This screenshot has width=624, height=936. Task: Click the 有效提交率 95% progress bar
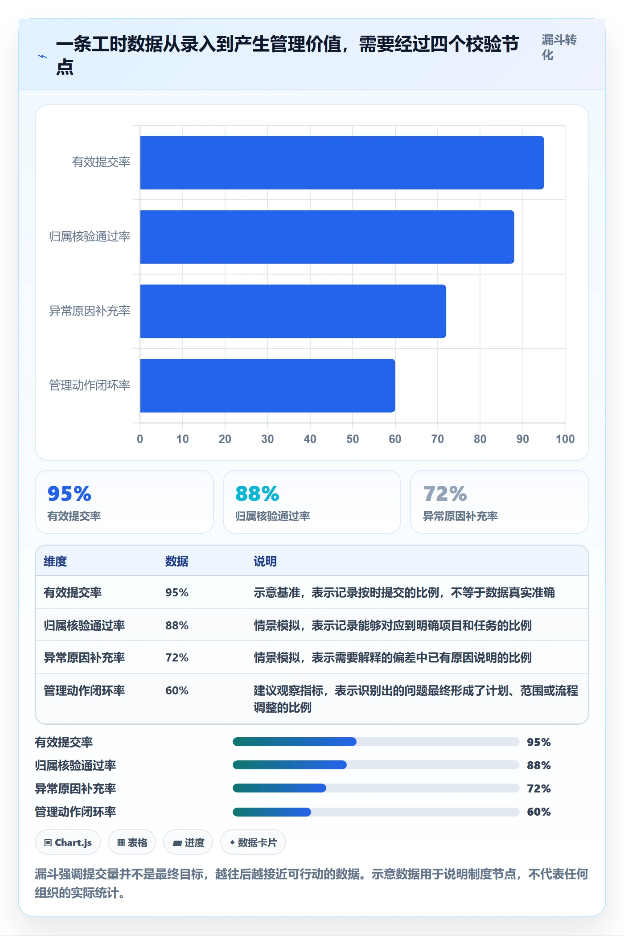pos(376,742)
